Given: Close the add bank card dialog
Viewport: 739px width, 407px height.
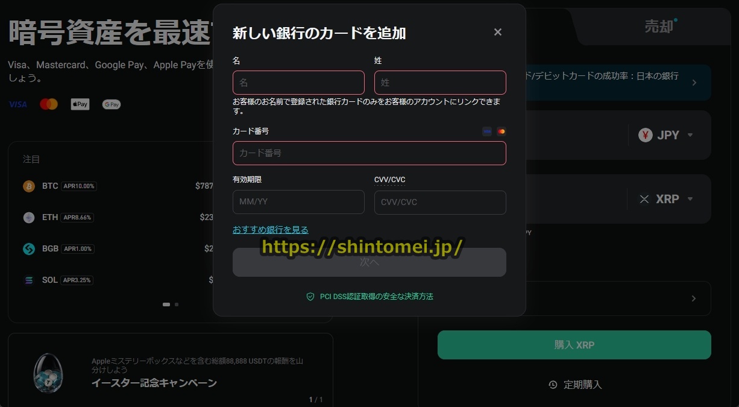Looking at the screenshot, I should tap(497, 32).
